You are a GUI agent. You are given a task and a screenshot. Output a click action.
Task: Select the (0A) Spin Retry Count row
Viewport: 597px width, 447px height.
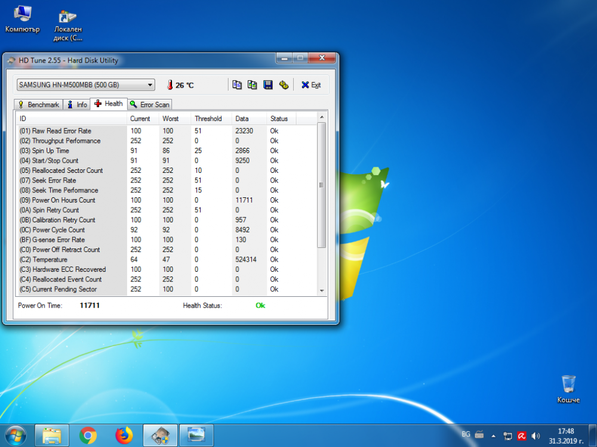point(167,210)
